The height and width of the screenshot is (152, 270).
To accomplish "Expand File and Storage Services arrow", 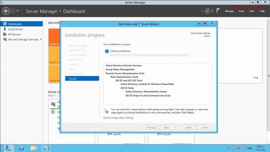I will tap(41, 39).
